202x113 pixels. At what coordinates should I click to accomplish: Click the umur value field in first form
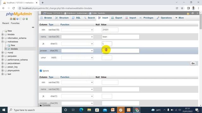click(107, 58)
